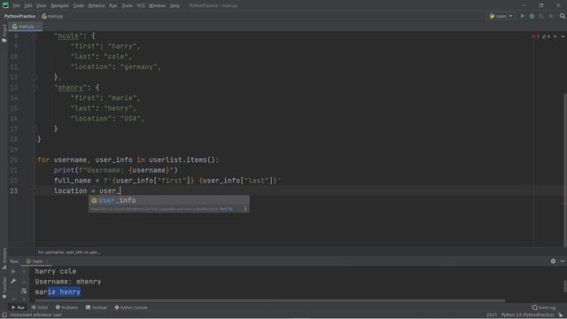Switch to the Run tool window tab
This screenshot has width=567, height=319.
pos(18,307)
